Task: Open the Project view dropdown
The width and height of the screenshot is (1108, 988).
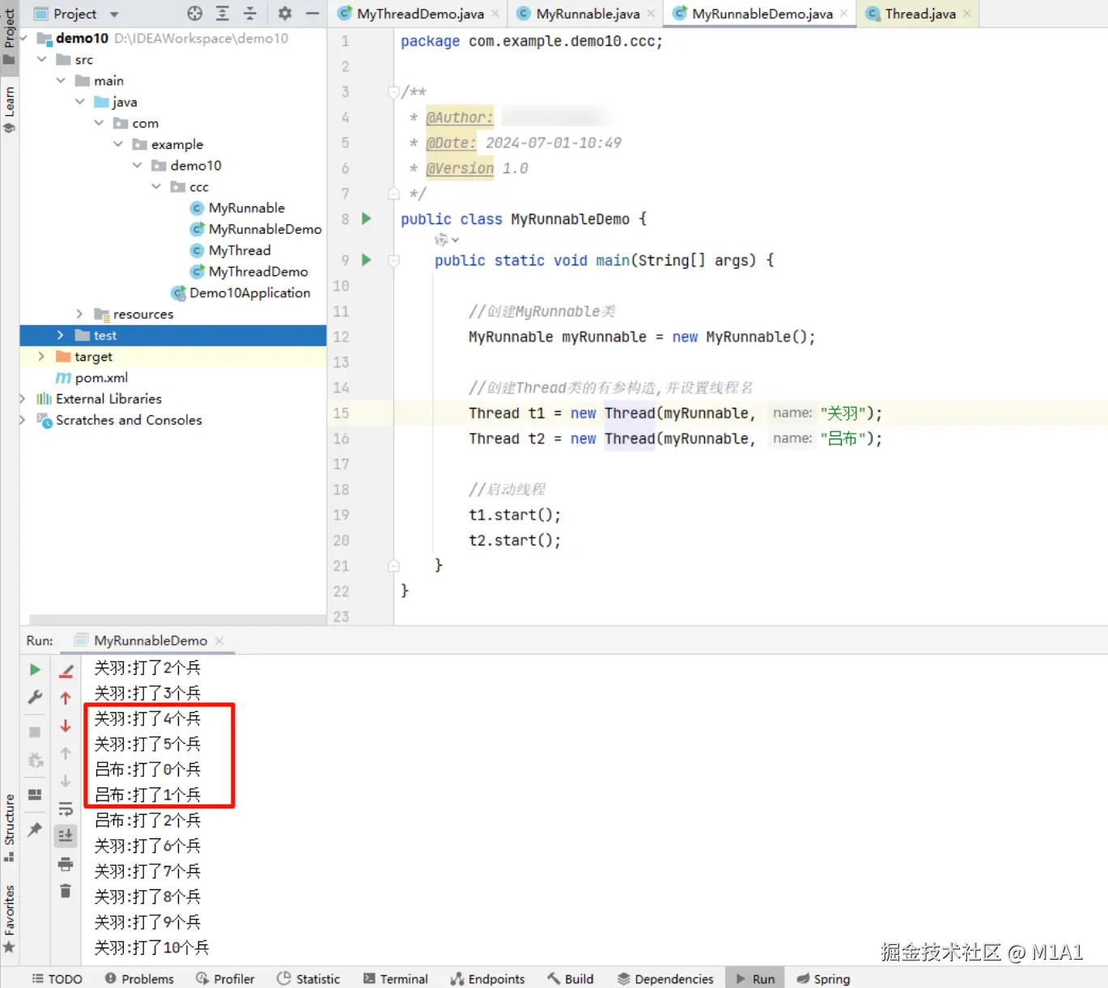Action: point(113,14)
